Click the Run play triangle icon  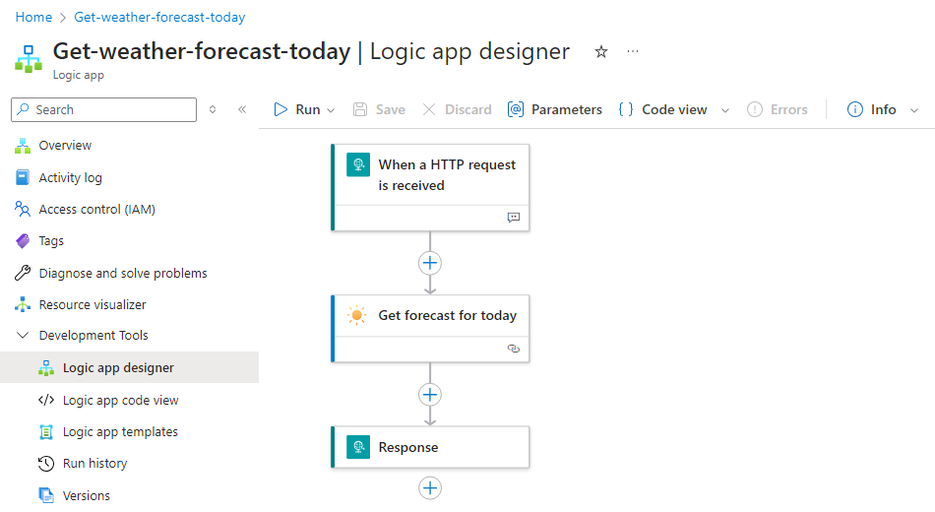point(280,110)
